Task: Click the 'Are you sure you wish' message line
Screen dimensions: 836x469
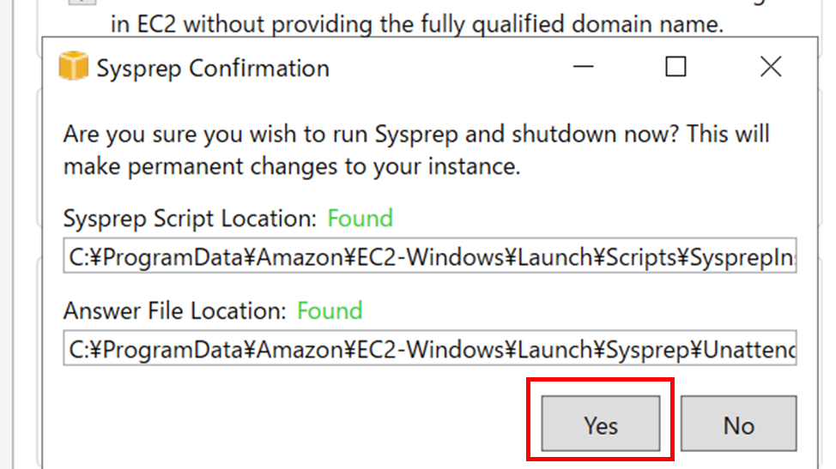Action: coord(416,135)
